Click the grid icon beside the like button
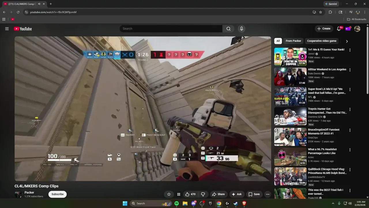The image size is (369, 208). coord(179,194)
